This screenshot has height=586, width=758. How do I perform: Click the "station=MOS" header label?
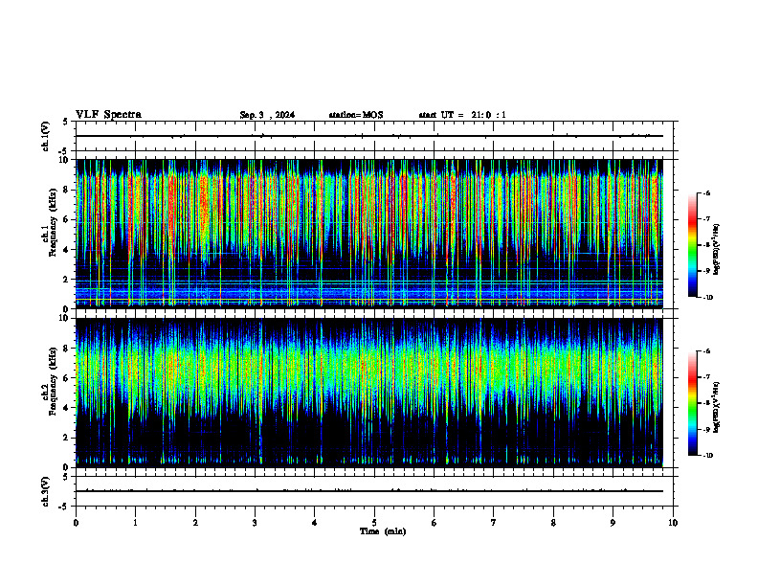[356, 115]
